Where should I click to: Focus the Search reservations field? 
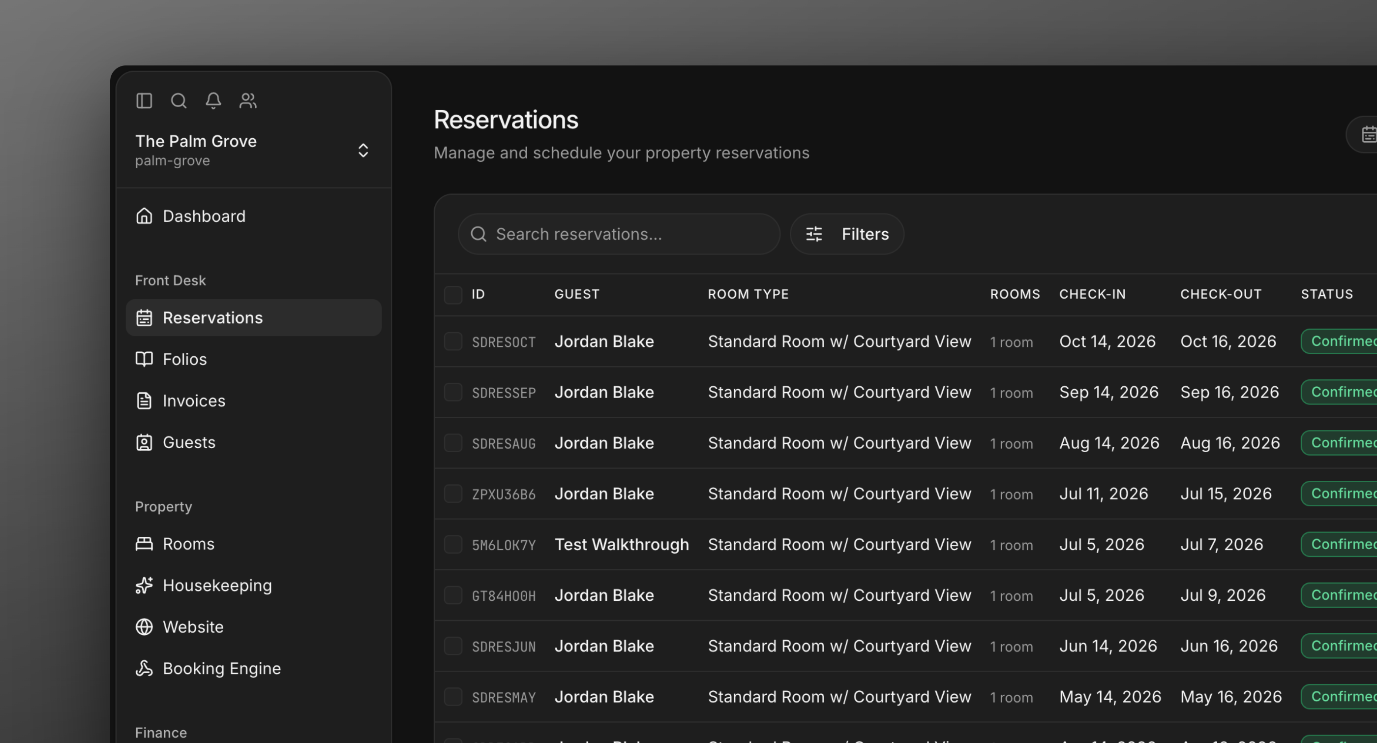point(619,234)
